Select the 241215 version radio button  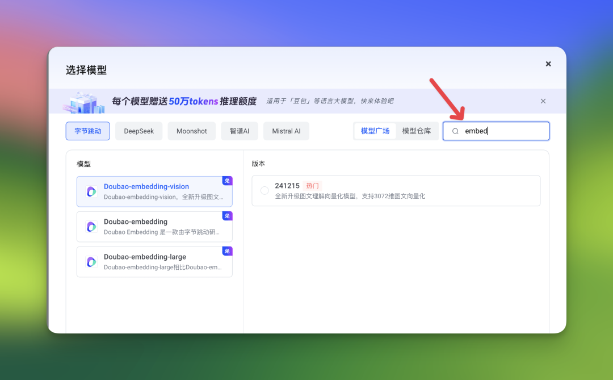click(x=264, y=191)
